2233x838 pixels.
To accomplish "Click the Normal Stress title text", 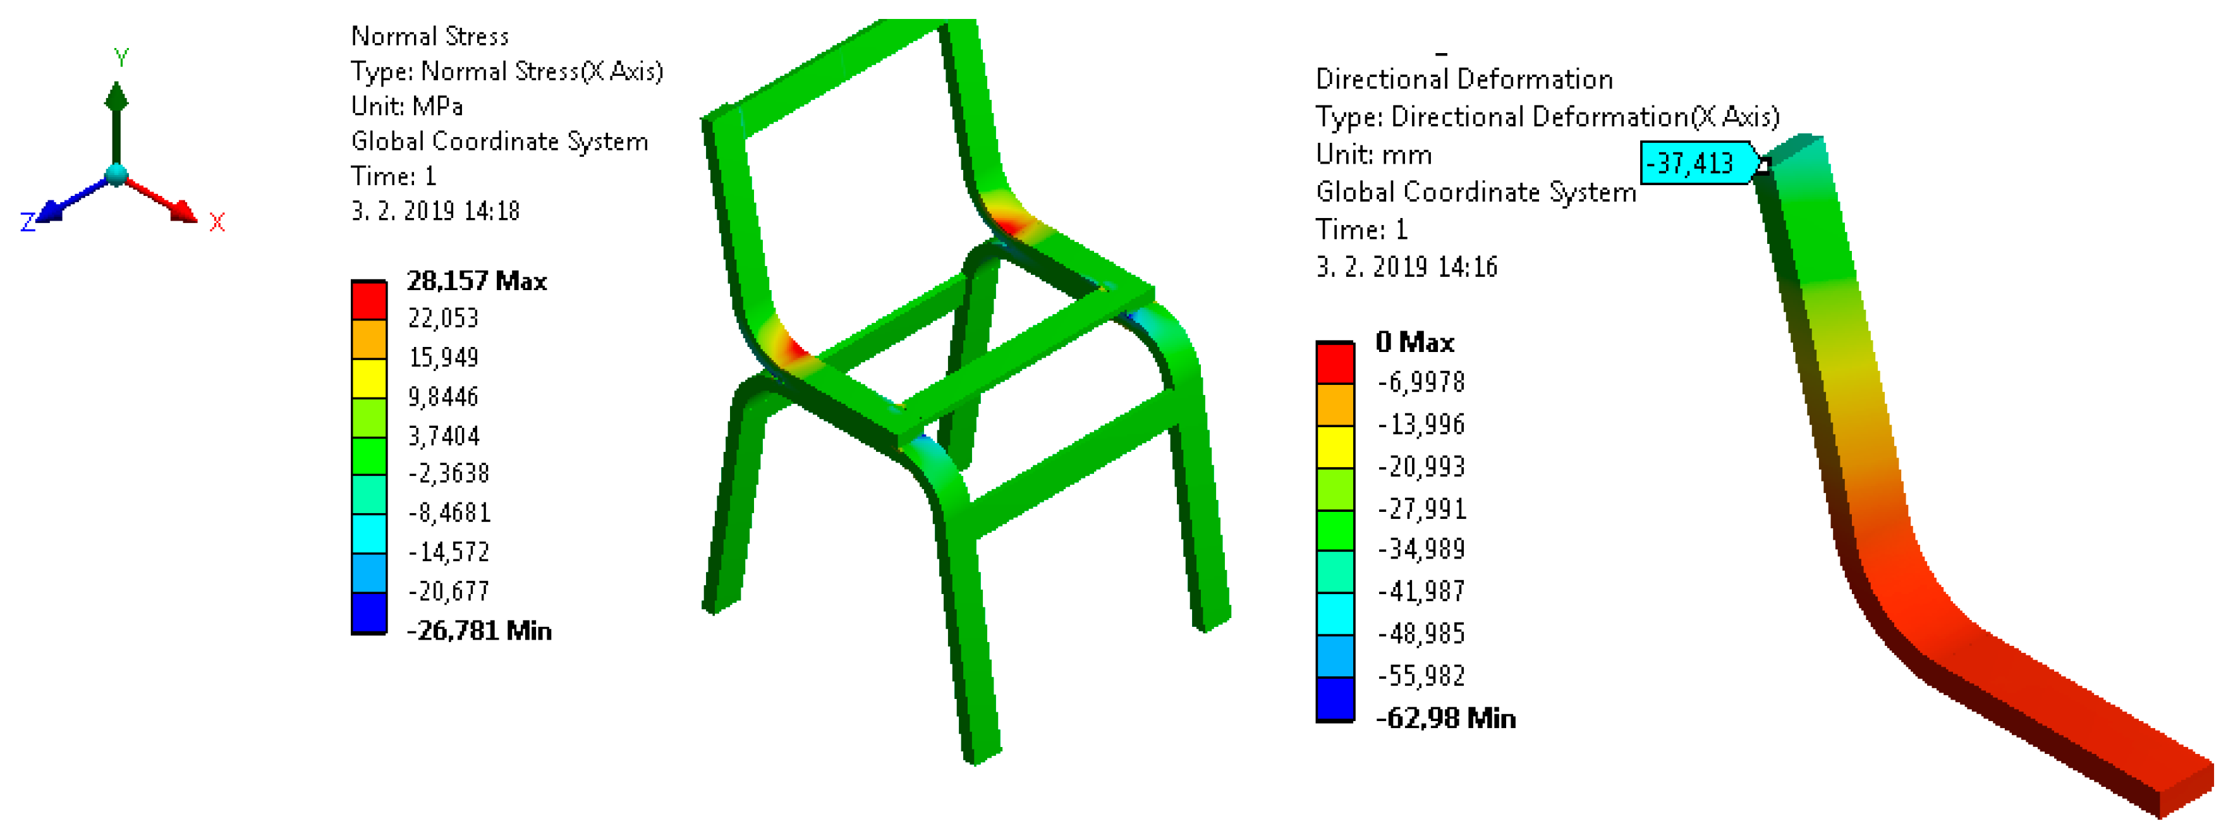I will click(429, 37).
